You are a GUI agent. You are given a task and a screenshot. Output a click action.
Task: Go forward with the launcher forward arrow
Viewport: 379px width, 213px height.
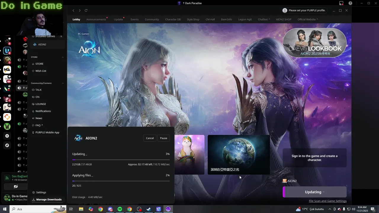click(x=80, y=10)
